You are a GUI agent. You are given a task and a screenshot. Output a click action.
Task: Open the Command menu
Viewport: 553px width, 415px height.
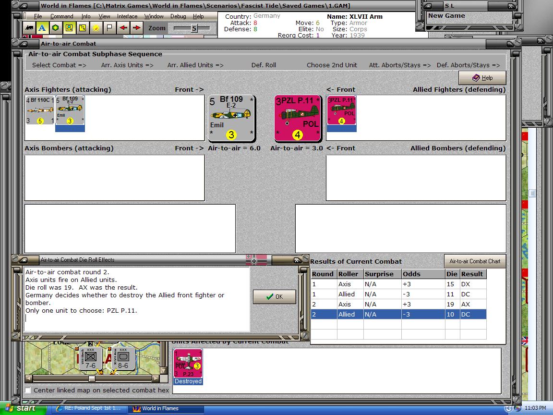62,16
